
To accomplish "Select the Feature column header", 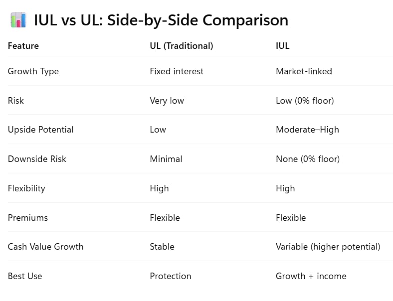I will pos(23,46).
